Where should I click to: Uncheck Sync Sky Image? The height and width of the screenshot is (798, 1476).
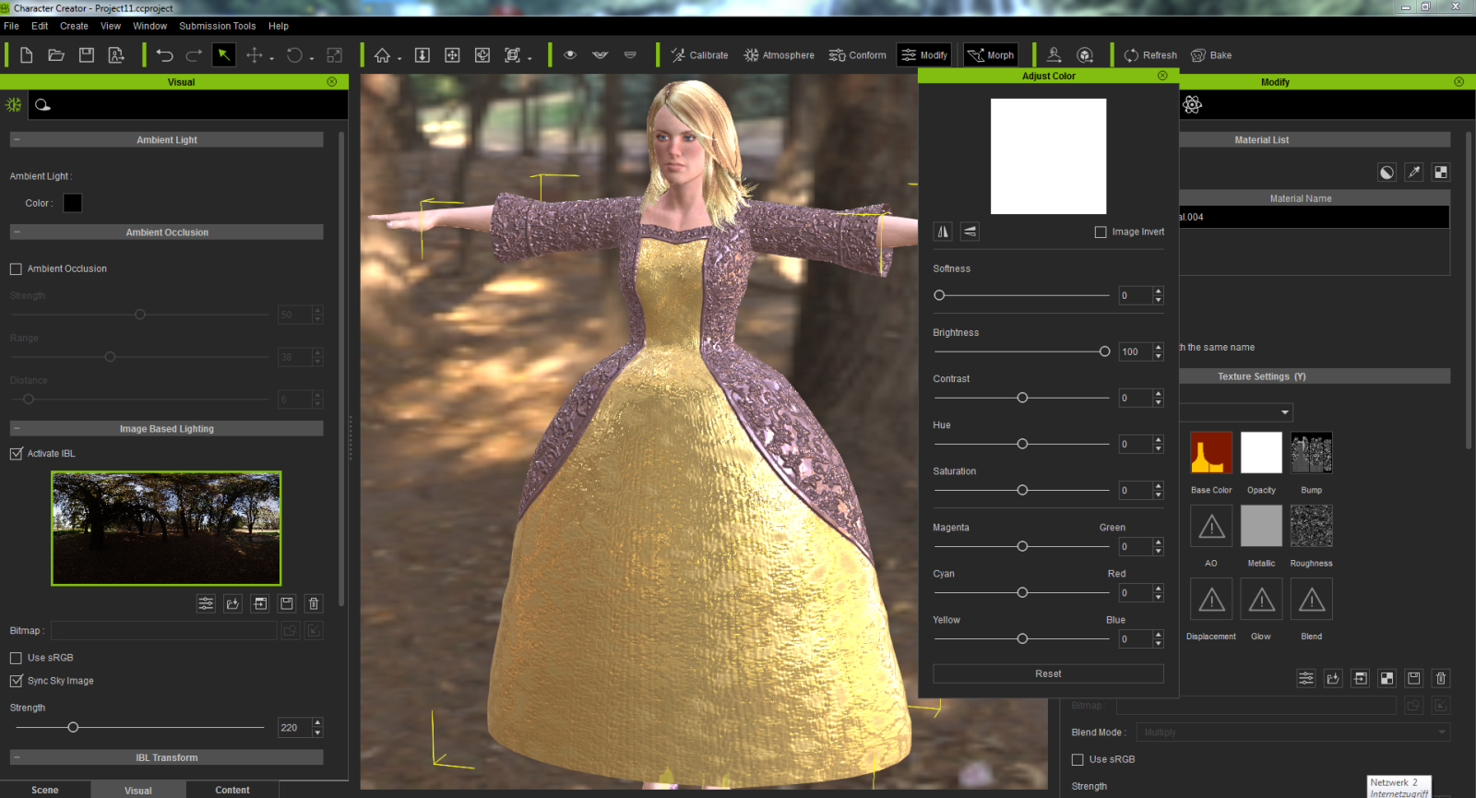click(16, 681)
